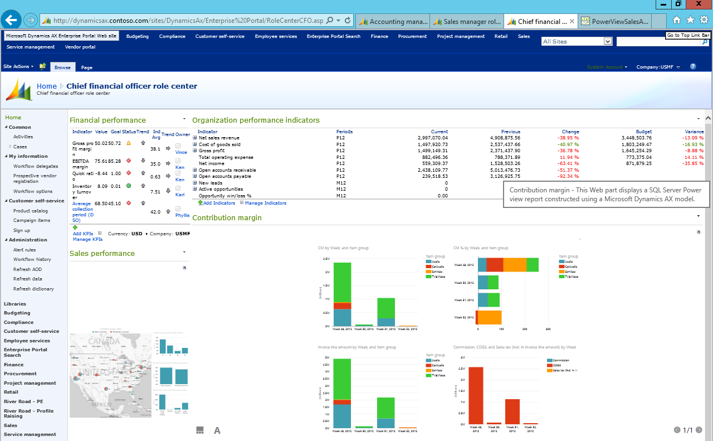Click the pop-out icon on Contribution margin report
This screenshot has height=441, width=713.
[x=698, y=232]
